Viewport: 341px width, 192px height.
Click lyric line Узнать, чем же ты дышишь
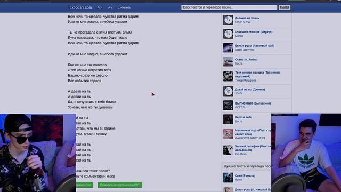pyautogui.click(x=90, y=107)
